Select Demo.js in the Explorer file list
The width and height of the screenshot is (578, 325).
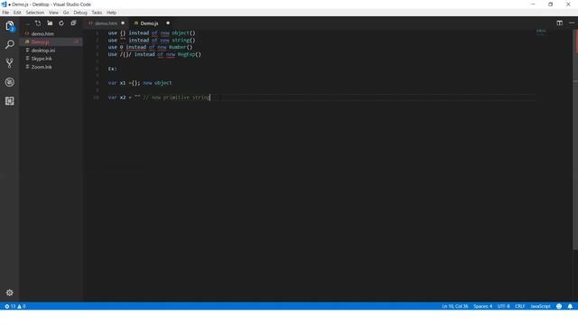click(51, 42)
